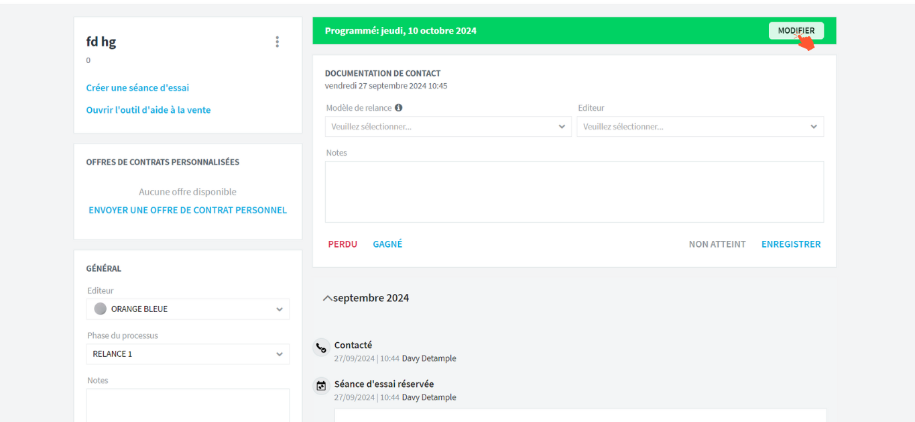This screenshot has width=915, height=422.
Task: Click the DOCUMENTATION DE CONTACT heading
Action: (383, 73)
